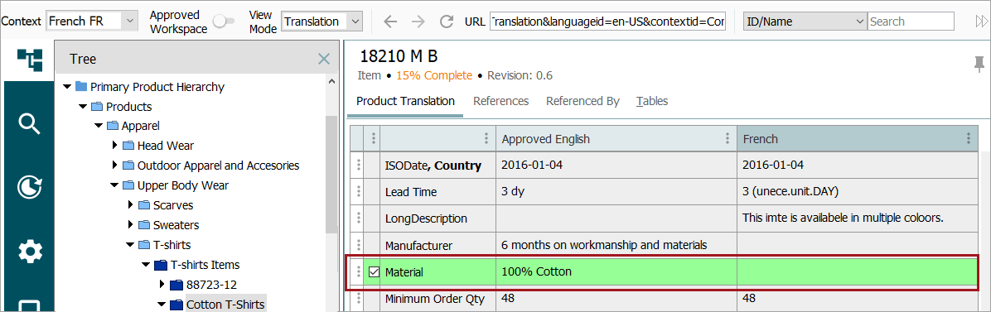Open the system settings gear sidebar icon
This screenshot has width=991, height=312.
(x=30, y=252)
